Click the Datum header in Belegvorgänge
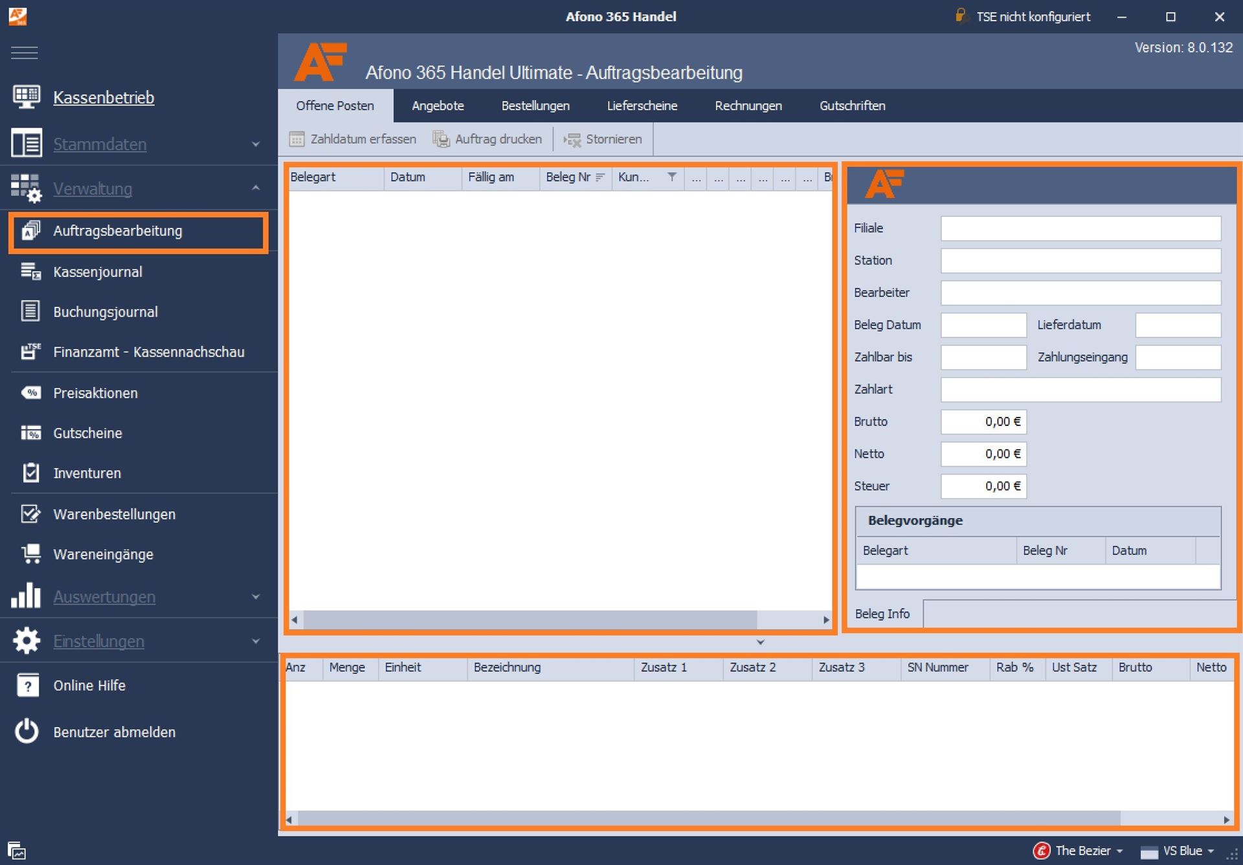This screenshot has height=865, width=1243. pos(1150,551)
